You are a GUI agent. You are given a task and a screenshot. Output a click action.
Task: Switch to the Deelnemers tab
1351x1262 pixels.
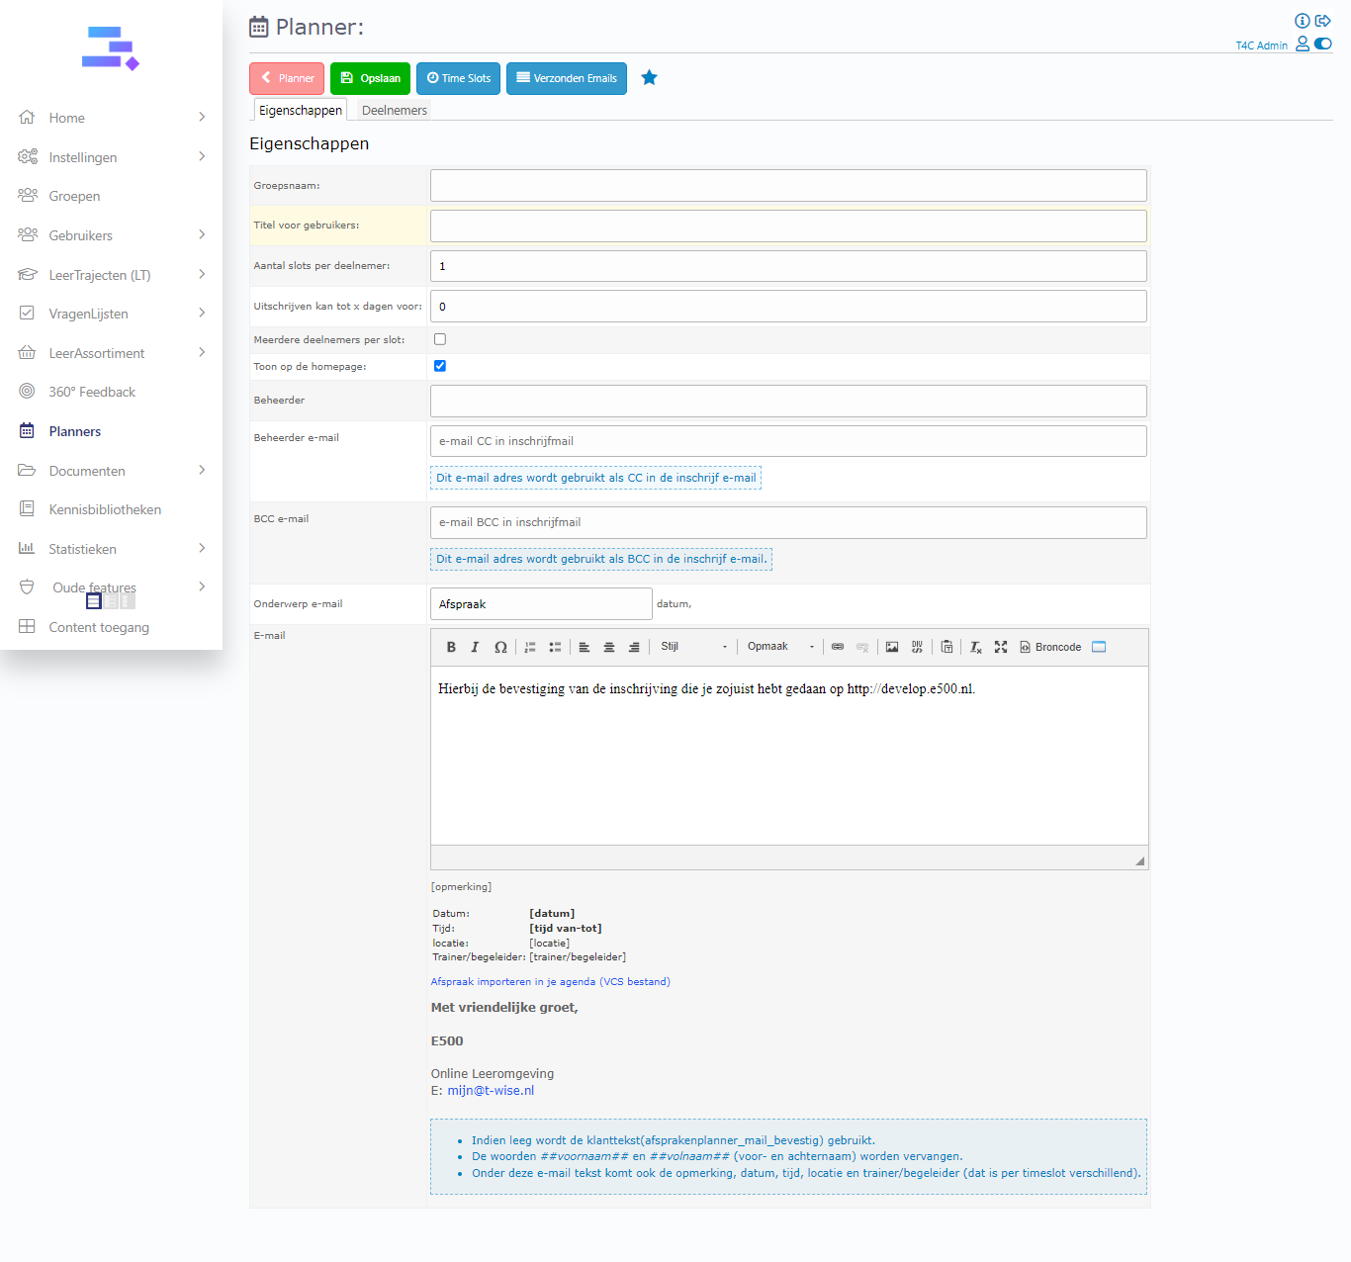tap(394, 110)
